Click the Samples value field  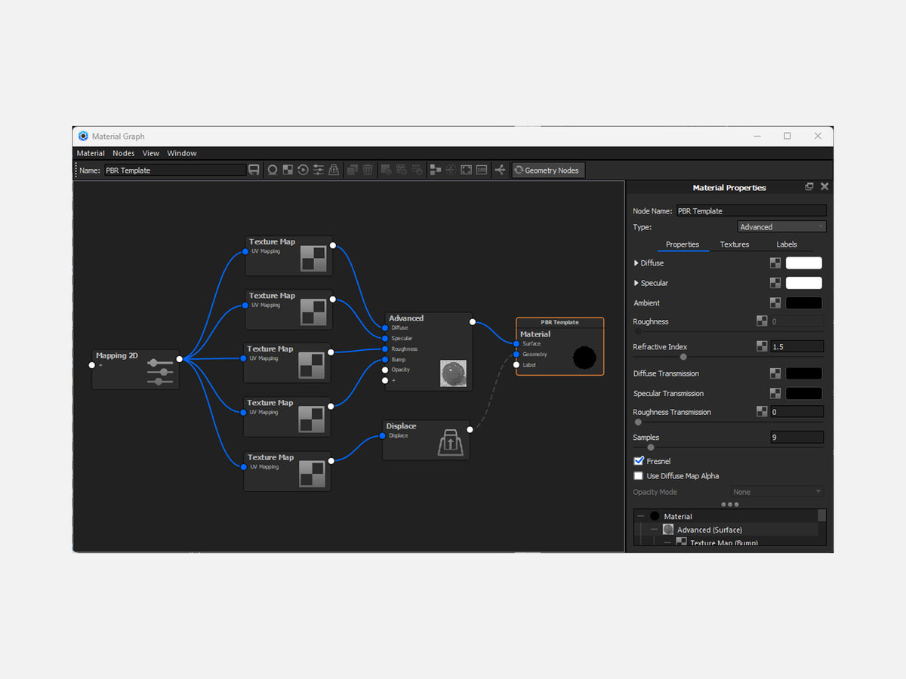(x=797, y=437)
